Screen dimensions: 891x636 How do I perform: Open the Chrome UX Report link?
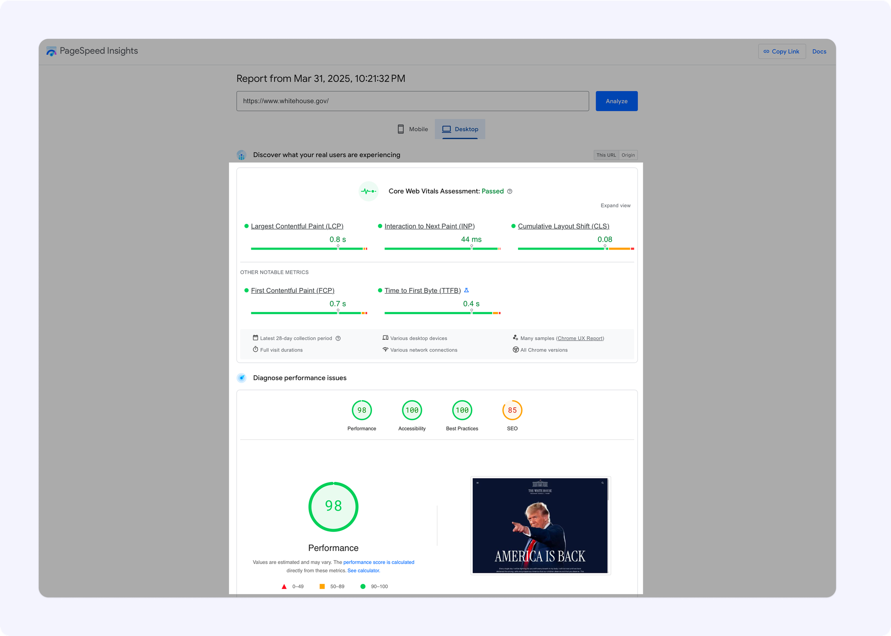pos(580,338)
